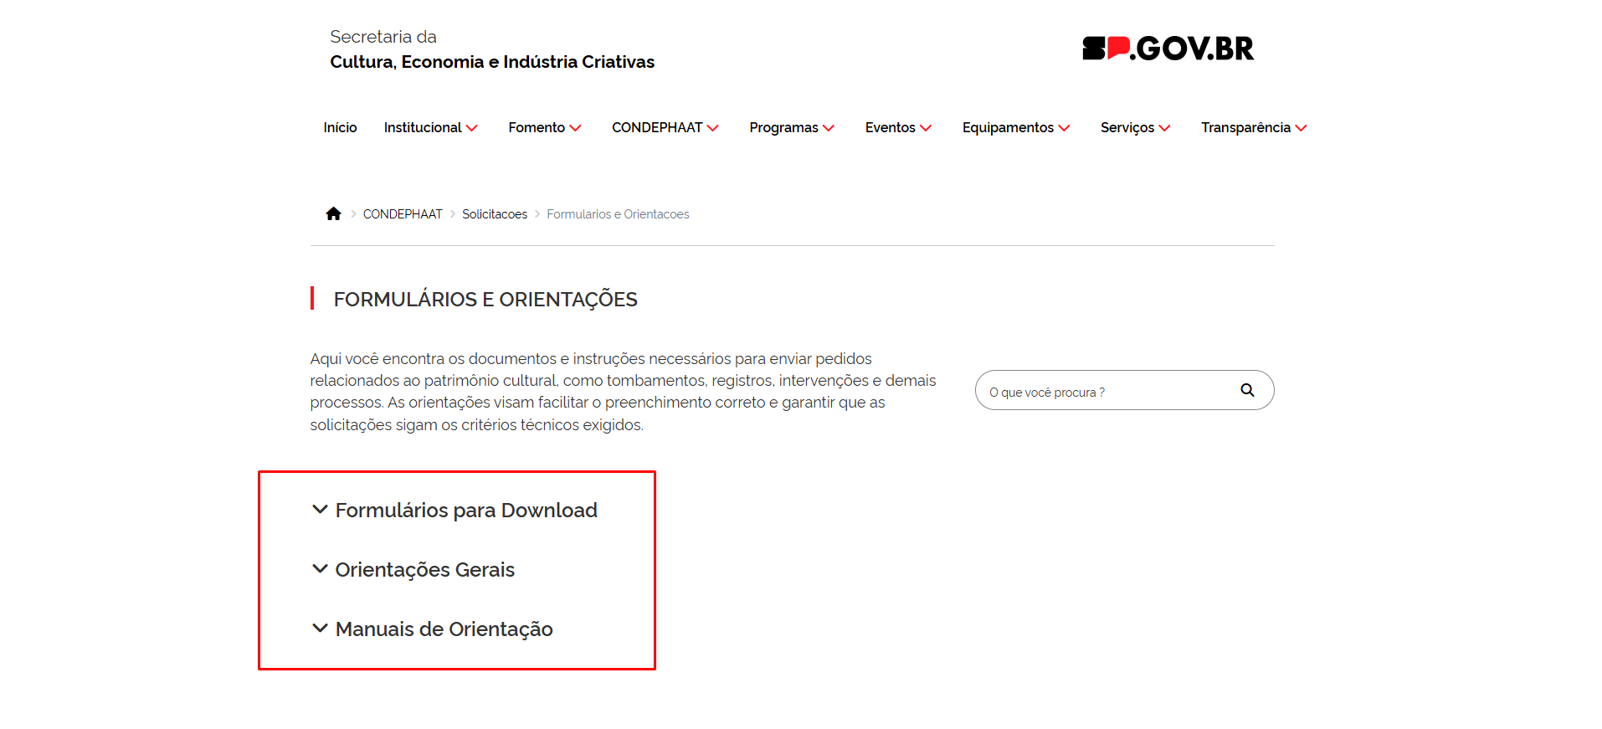Viewport: 1602px width, 729px height.
Task: Click chevron beside Formulários para Download
Action: (320, 510)
